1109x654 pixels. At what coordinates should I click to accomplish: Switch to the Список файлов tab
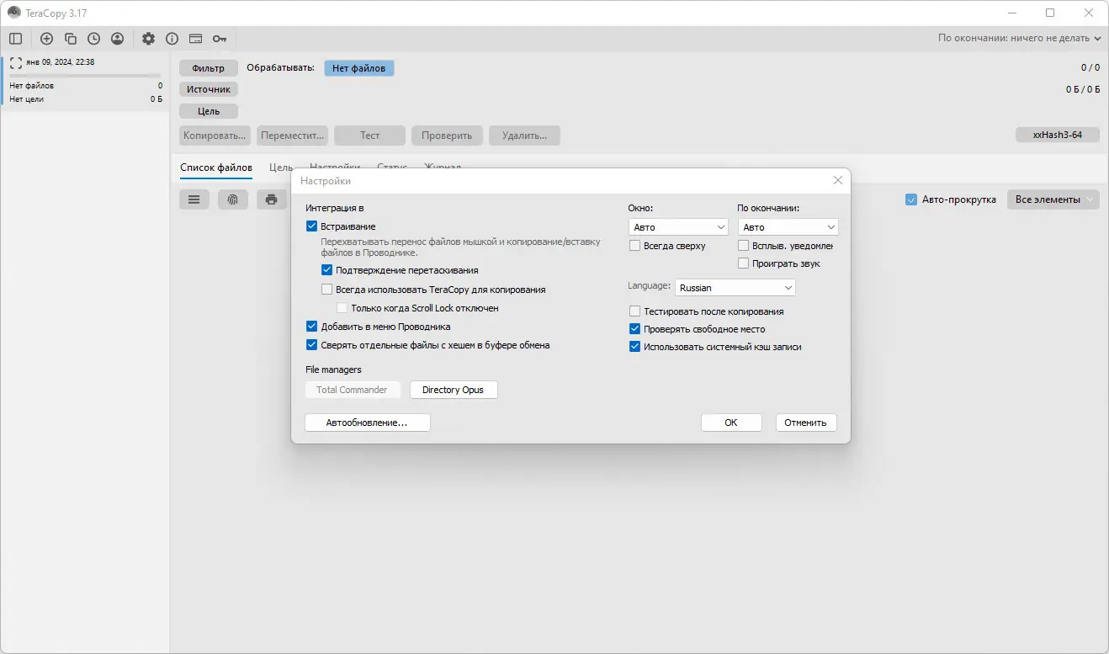(216, 167)
